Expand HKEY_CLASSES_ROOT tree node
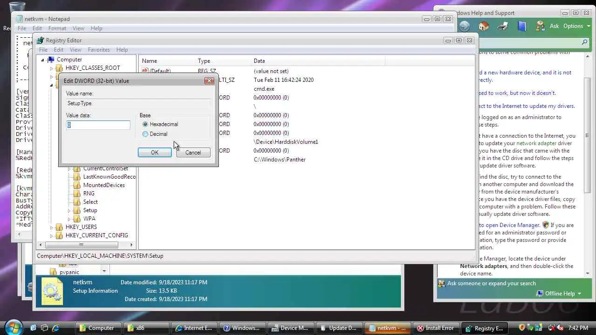The width and height of the screenshot is (596, 335). tap(52, 68)
